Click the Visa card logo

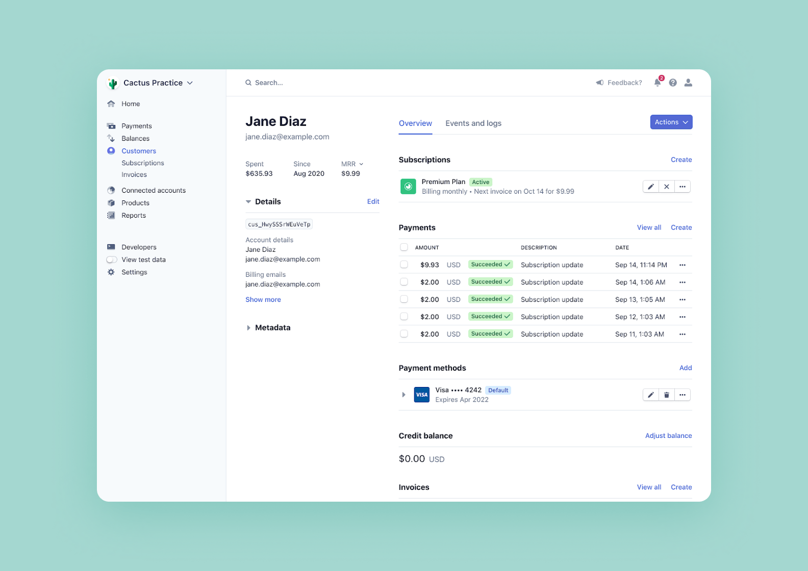[422, 395]
